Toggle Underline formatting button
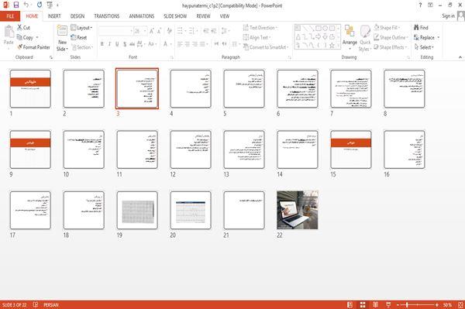 117,44
